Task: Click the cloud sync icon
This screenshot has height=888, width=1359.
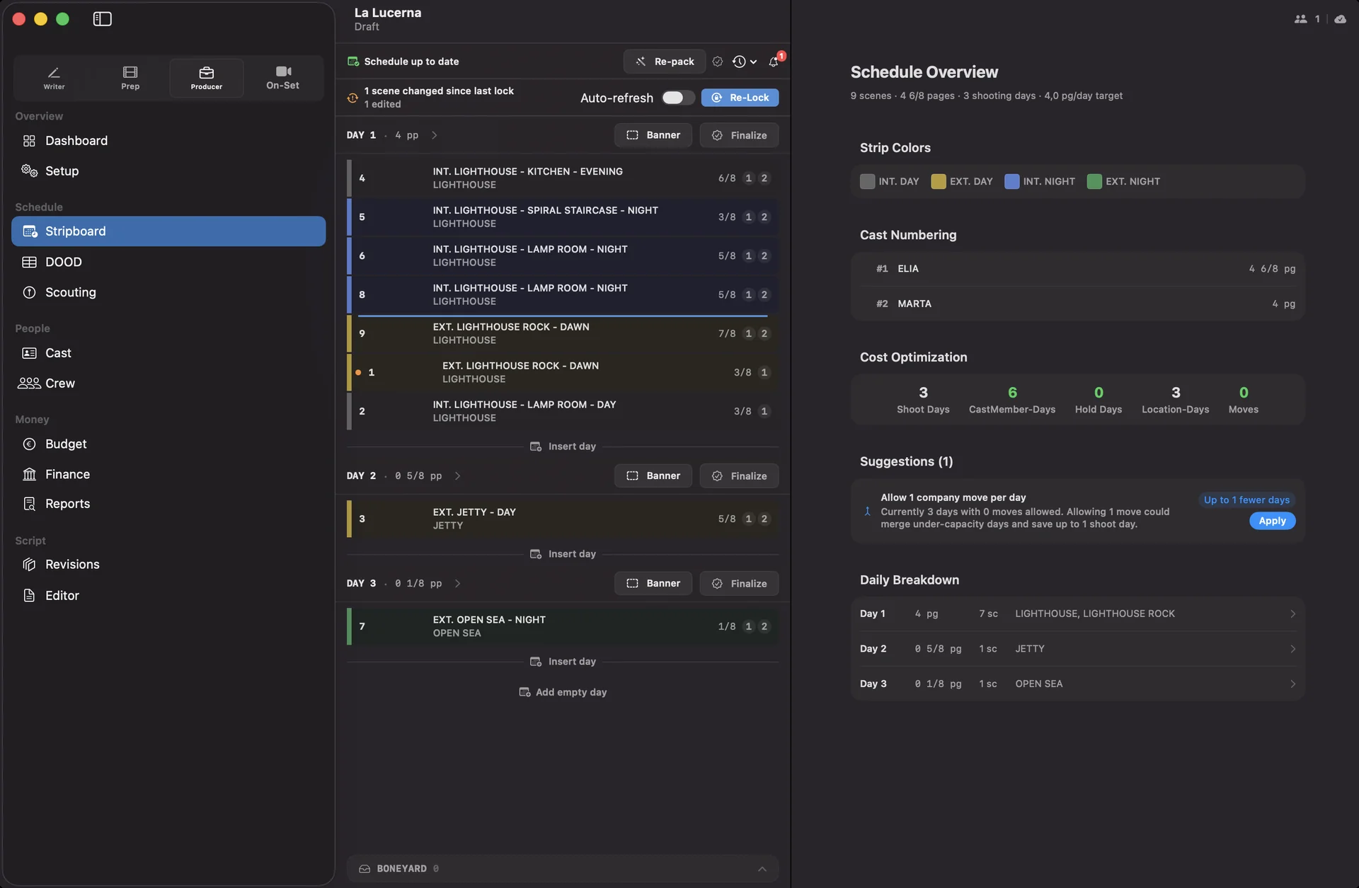Action: [x=1340, y=19]
